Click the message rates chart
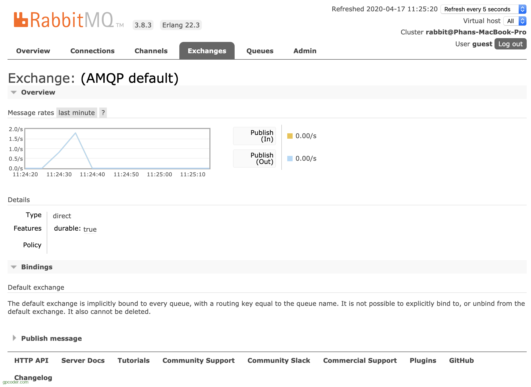Viewport: 531px width, 387px height. (117, 149)
